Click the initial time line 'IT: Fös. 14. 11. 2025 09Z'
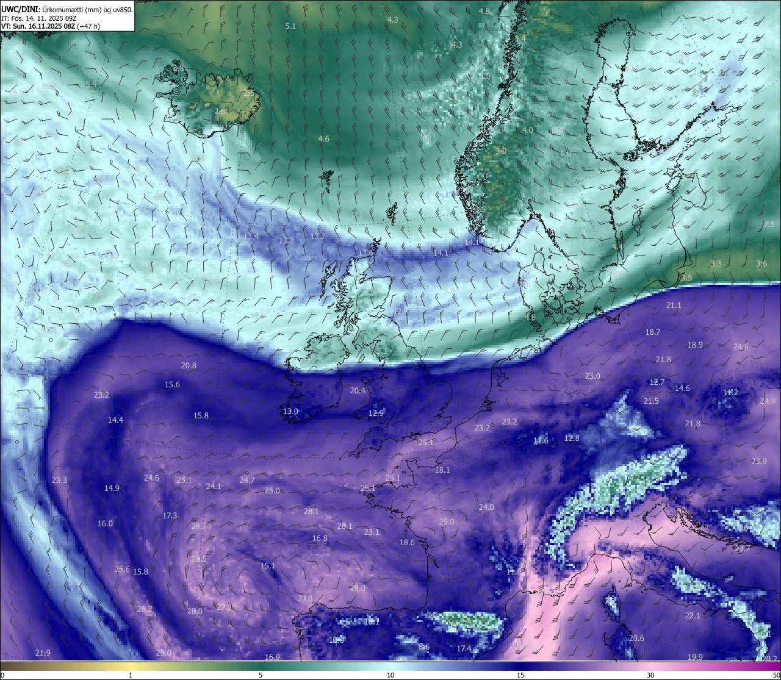 [38, 18]
